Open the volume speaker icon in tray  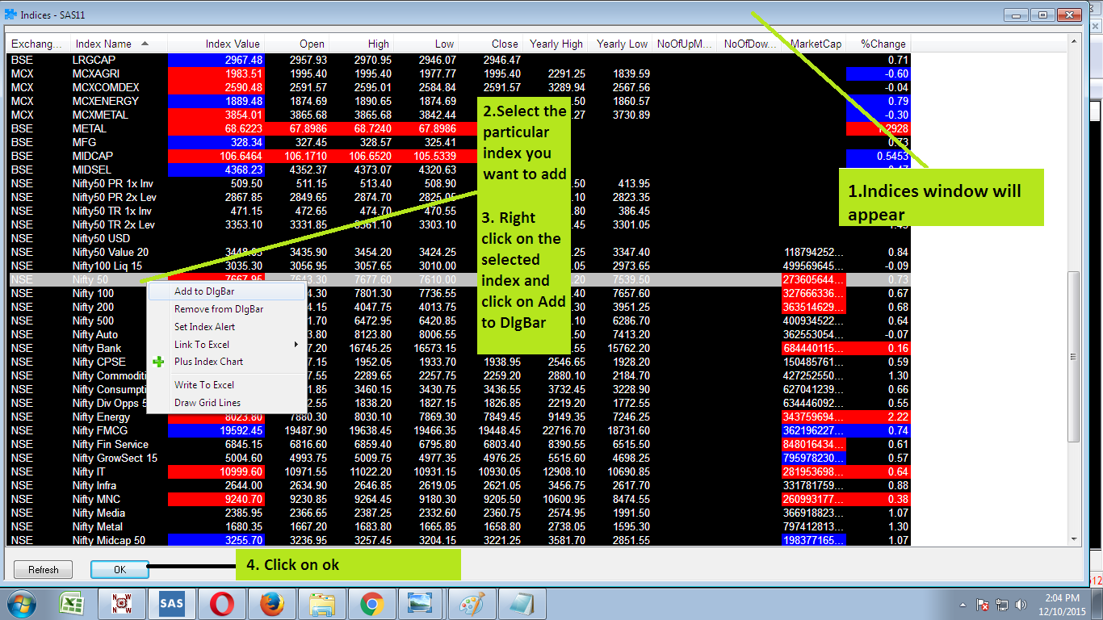coord(1021,604)
